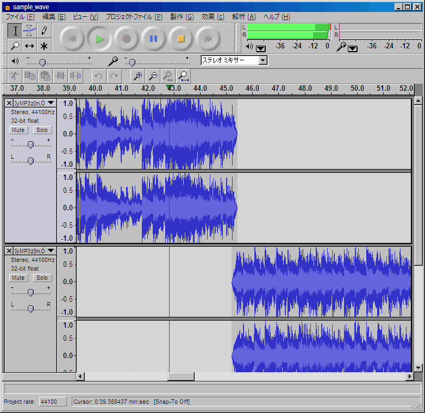Click the Trim outside selection icon

(60, 76)
